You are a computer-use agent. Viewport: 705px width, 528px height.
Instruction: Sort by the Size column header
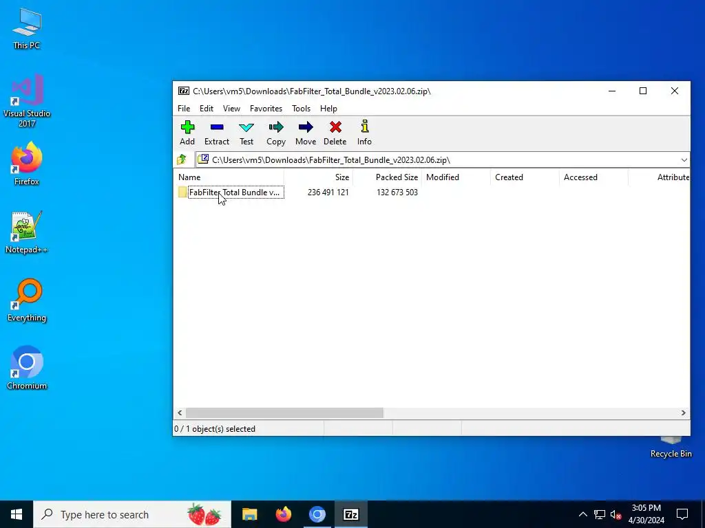[318, 177]
